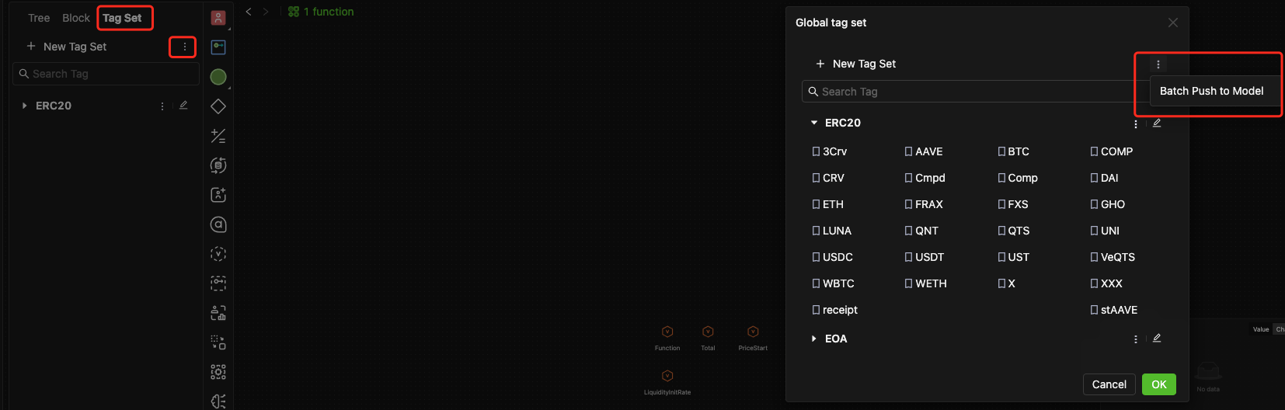
Task: Expand ERC20 in the left sidebar
Action: [x=24, y=106]
